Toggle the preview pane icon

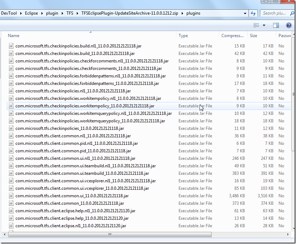click(276, 25)
